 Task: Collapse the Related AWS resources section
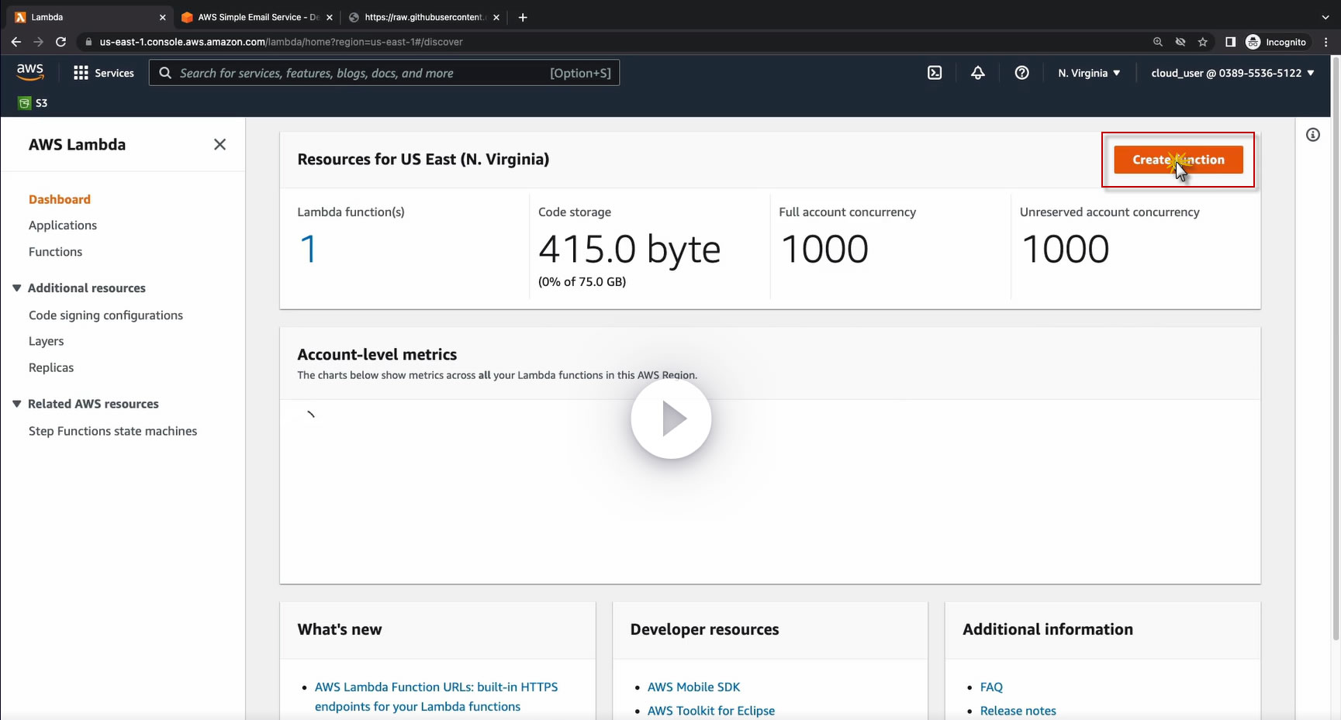[x=17, y=404]
